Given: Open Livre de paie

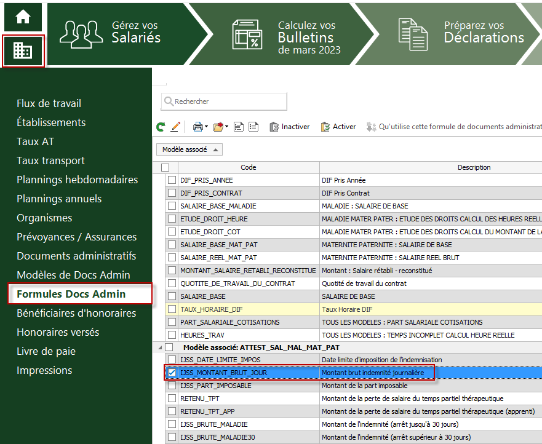Looking at the screenshot, I should pos(46,351).
